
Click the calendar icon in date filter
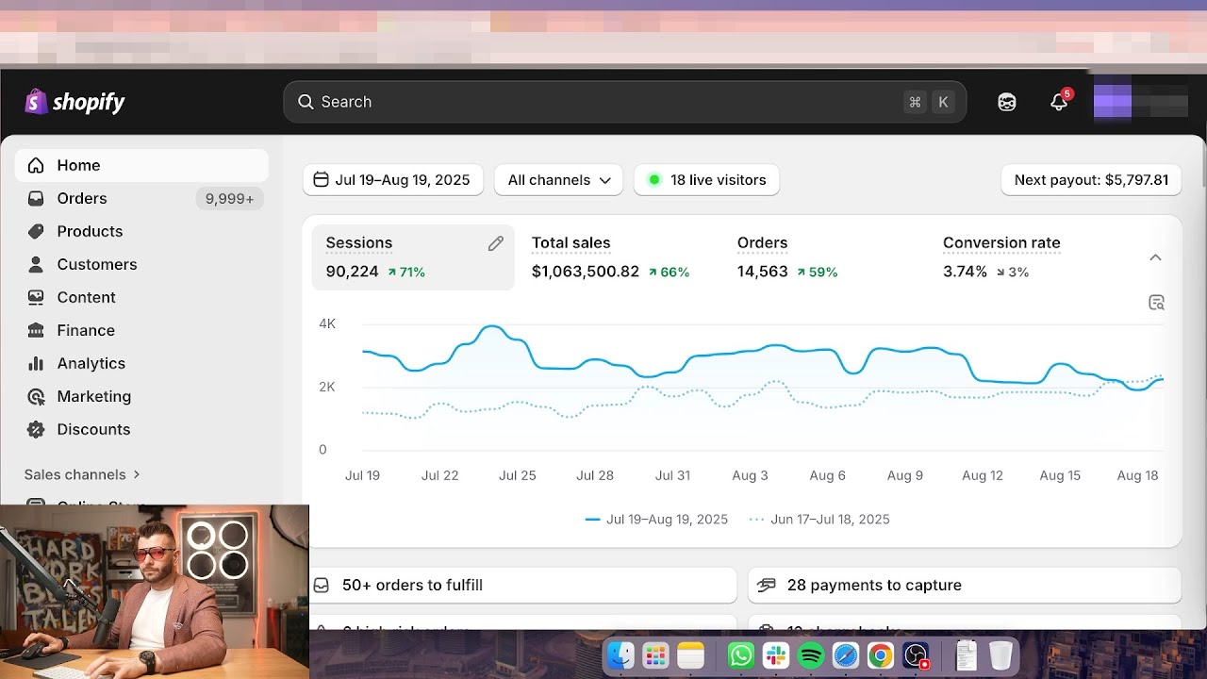coord(321,179)
